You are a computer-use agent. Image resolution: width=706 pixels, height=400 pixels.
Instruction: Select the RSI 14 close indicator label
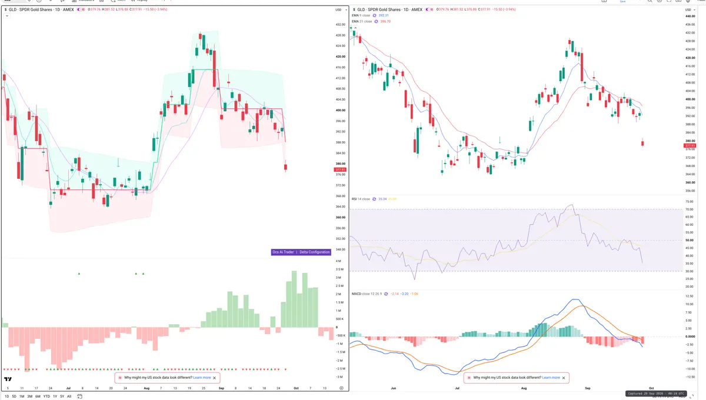coord(361,199)
